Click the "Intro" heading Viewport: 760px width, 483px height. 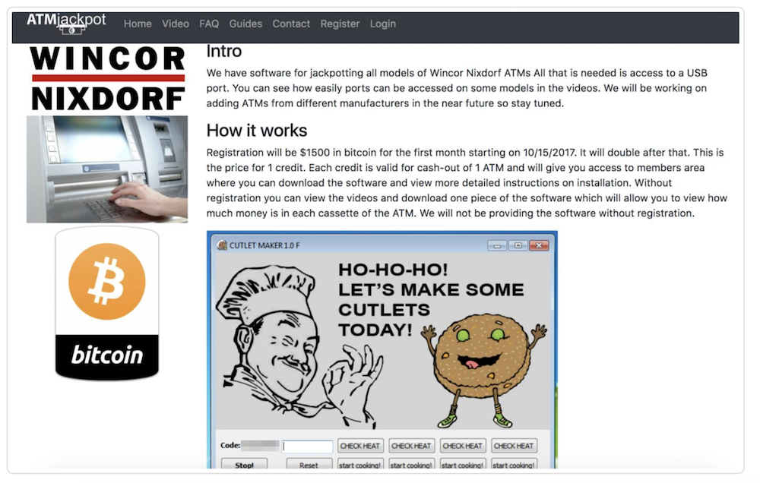(x=224, y=51)
